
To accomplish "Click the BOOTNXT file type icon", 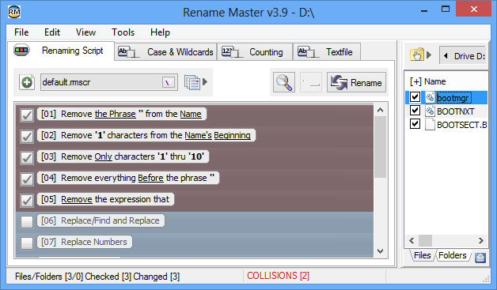I will coord(430,111).
